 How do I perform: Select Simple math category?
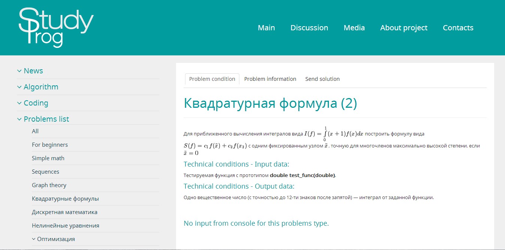tap(48, 158)
